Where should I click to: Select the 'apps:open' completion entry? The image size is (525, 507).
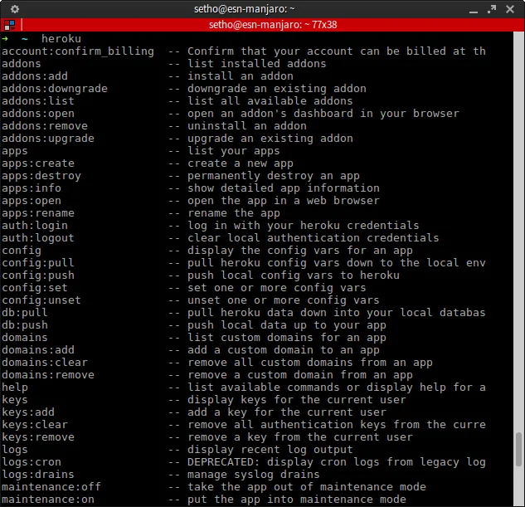click(x=32, y=201)
